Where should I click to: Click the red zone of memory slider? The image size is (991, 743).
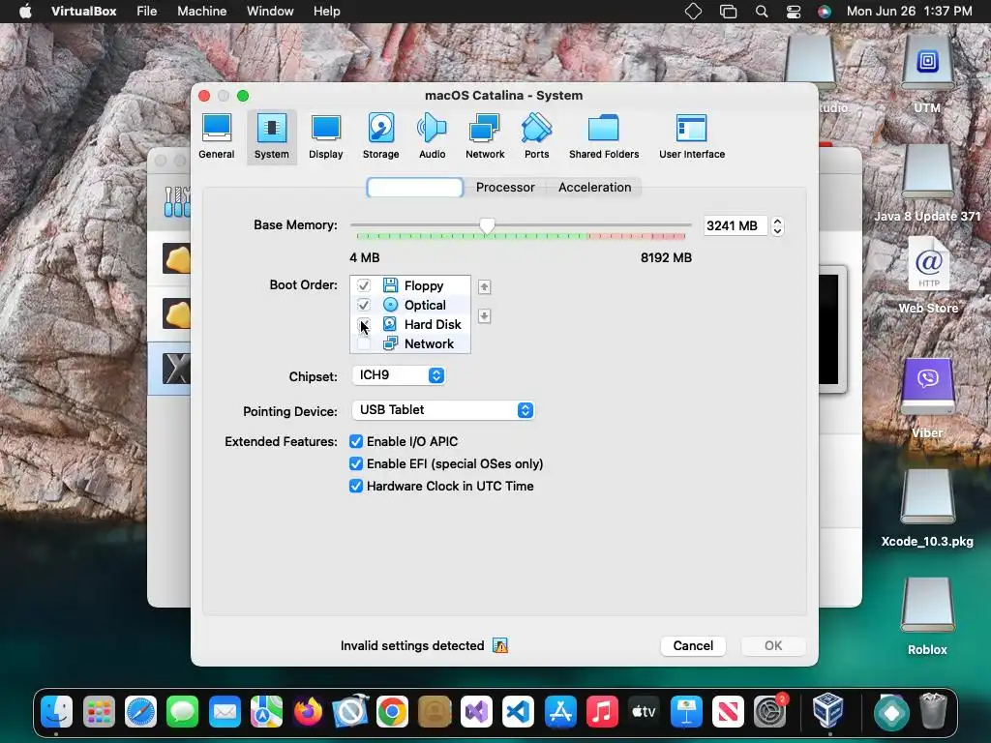[x=637, y=236]
